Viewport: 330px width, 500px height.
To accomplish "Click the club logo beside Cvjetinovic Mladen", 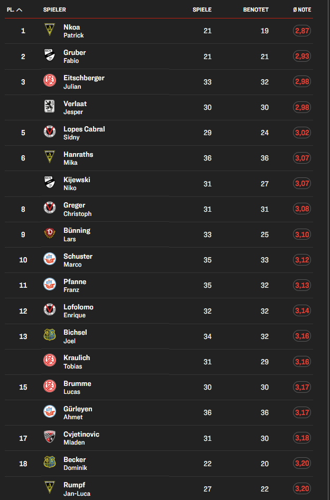I will [x=49, y=438].
